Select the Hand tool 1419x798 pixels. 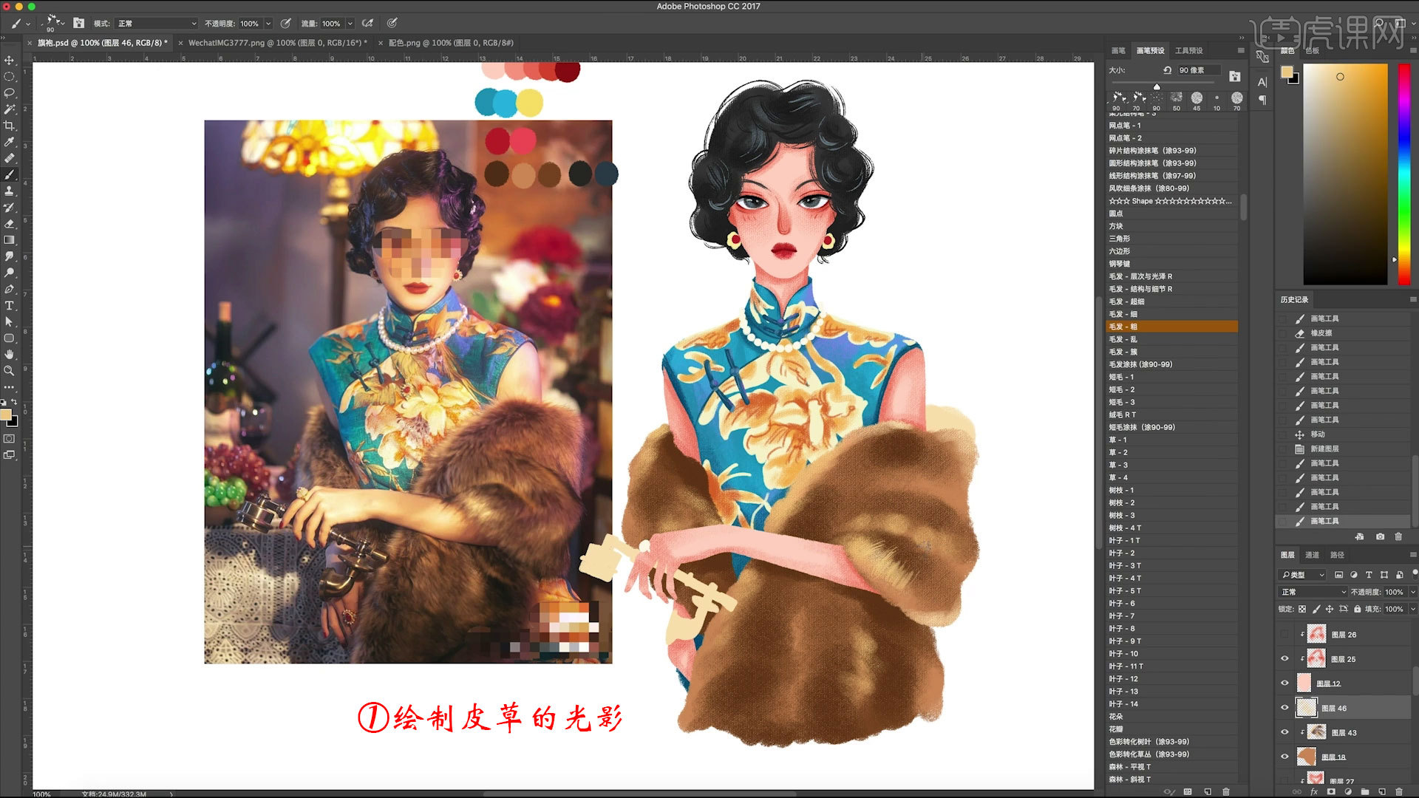pyautogui.click(x=9, y=354)
